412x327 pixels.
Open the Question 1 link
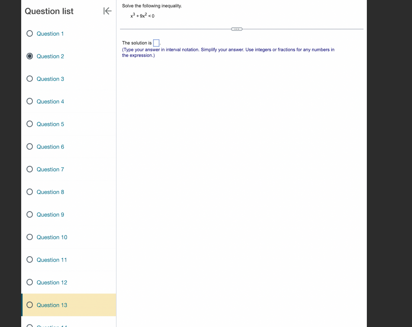tap(50, 34)
